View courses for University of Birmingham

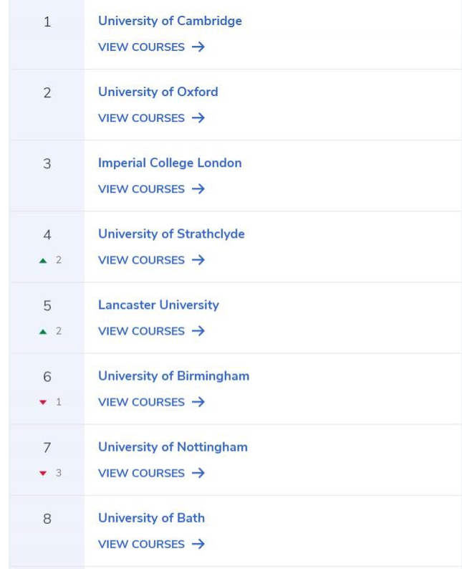151,402
